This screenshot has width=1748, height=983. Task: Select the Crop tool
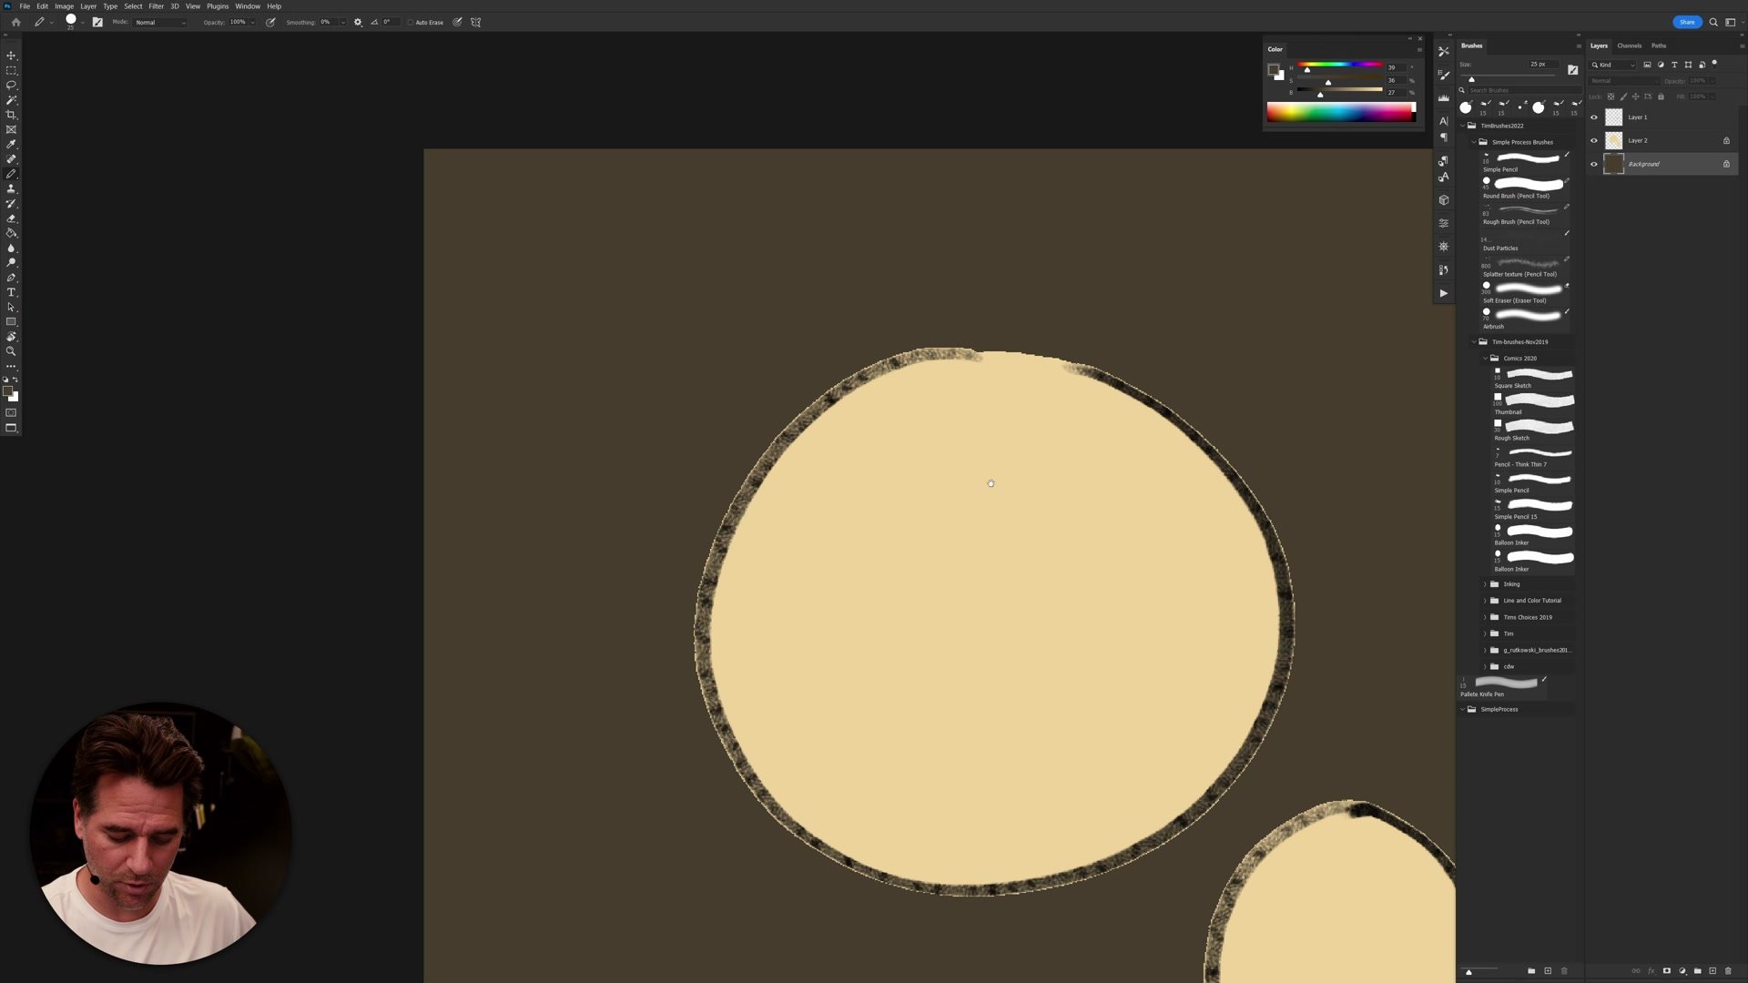click(12, 115)
